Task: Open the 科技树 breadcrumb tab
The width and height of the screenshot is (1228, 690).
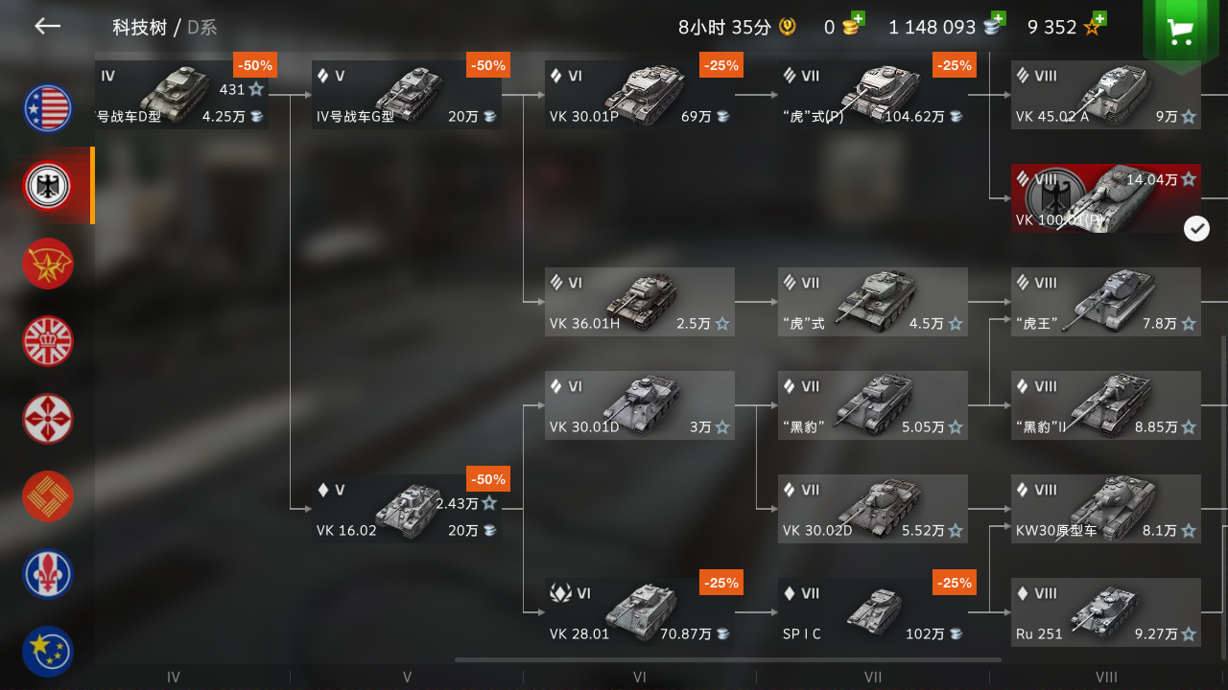Action: tap(139, 27)
